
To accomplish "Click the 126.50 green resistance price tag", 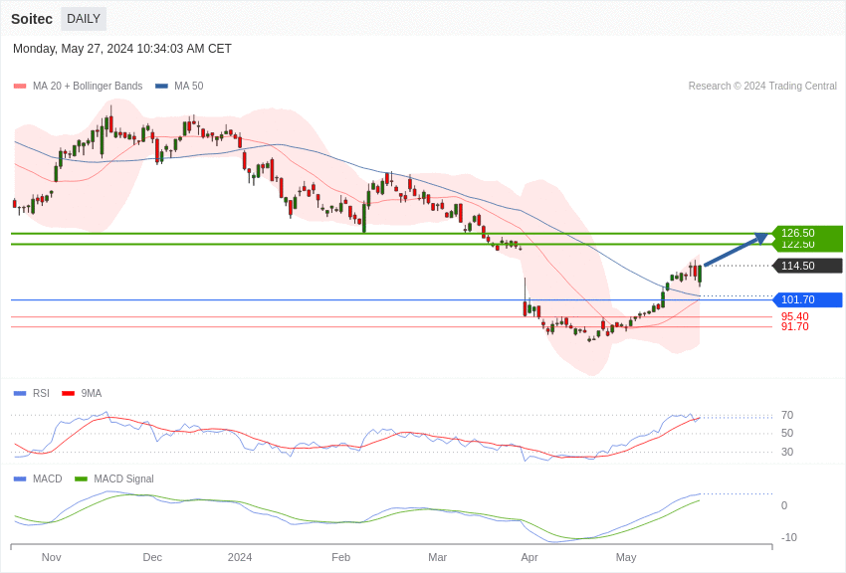I will coord(806,233).
